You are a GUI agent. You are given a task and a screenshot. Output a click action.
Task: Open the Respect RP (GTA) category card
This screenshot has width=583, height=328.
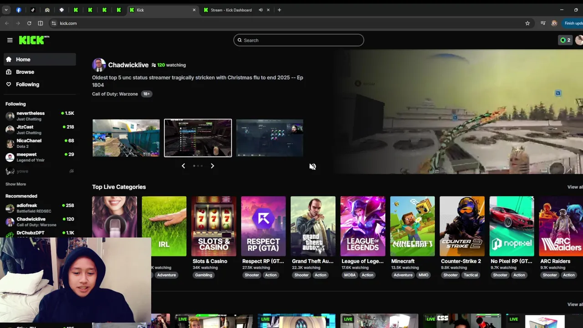click(263, 226)
